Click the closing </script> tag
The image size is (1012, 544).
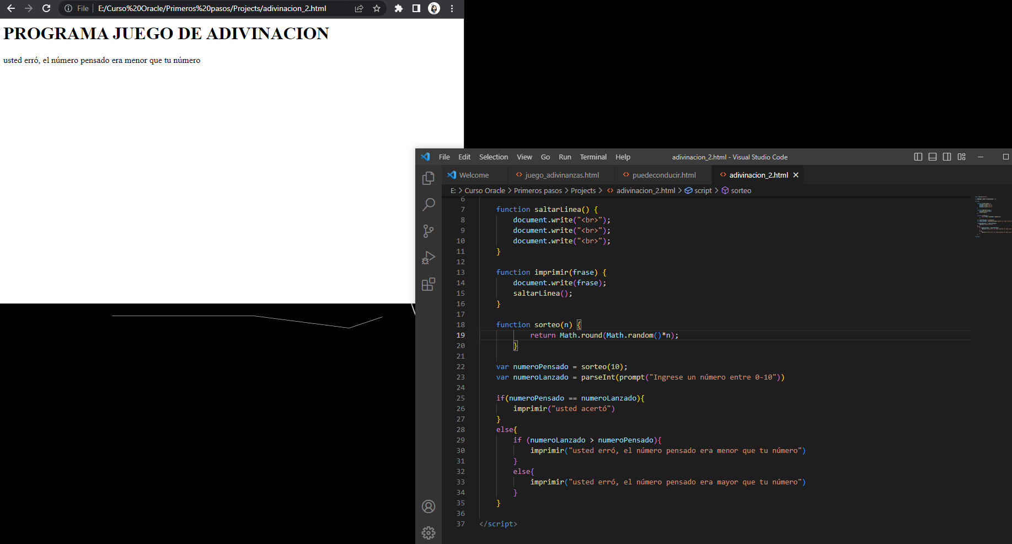(498, 524)
